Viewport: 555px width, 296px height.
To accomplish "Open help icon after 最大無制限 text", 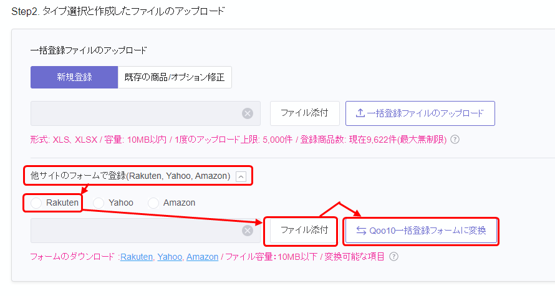I will pyautogui.click(x=455, y=139).
